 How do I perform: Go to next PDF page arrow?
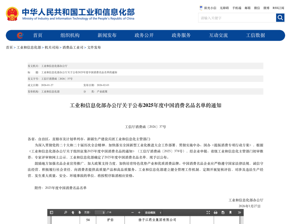pos(79,213)
